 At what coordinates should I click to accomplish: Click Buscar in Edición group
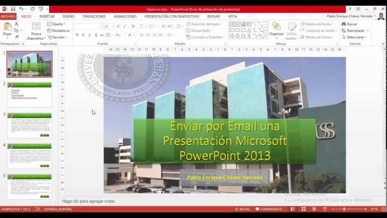[x=349, y=24]
